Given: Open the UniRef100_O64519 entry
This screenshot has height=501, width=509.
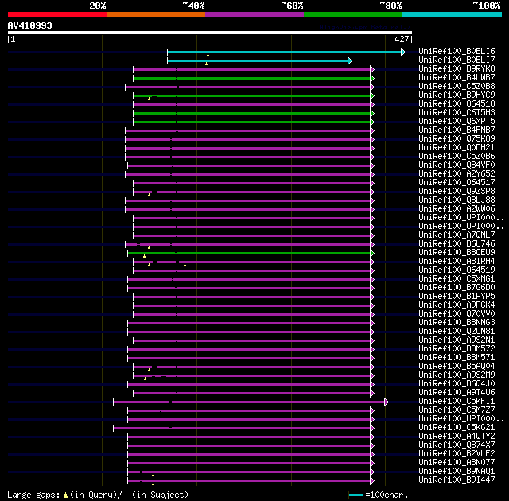Looking at the screenshot, I should (457, 270).
